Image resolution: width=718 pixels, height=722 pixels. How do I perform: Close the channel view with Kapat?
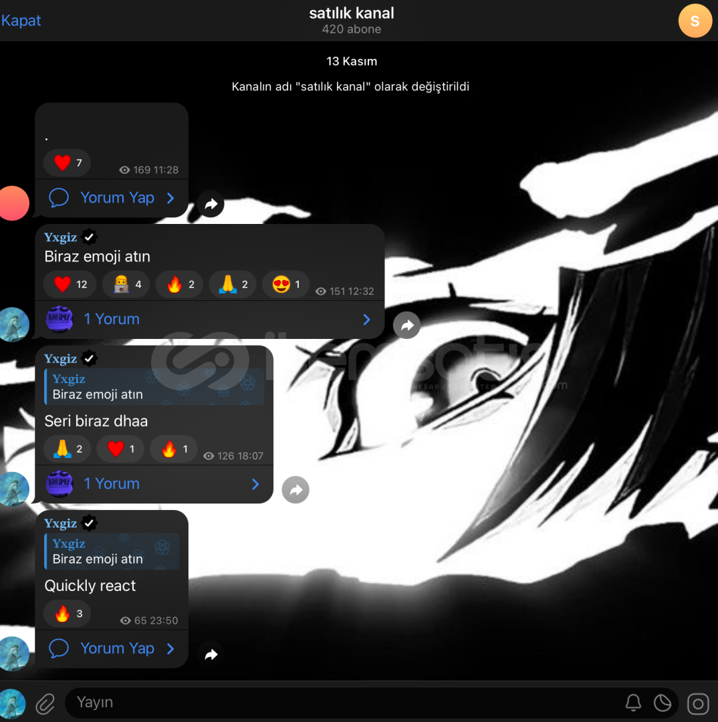(x=21, y=20)
